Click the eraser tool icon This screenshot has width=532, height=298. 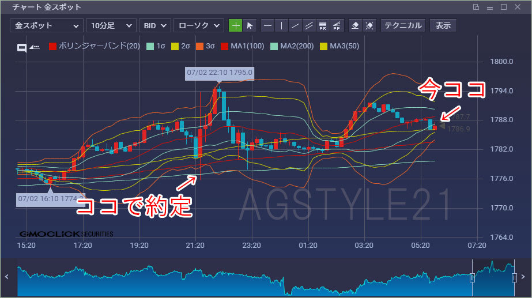[356, 25]
